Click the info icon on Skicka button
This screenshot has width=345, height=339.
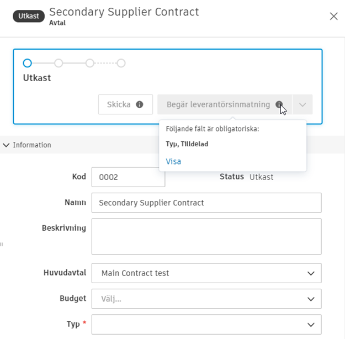(x=140, y=104)
